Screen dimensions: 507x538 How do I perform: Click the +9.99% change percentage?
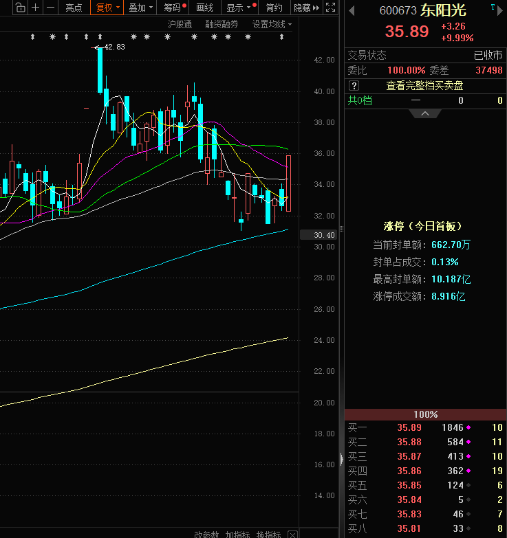(457, 38)
